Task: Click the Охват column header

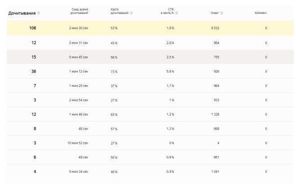Action: pyautogui.click(x=214, y=13)
